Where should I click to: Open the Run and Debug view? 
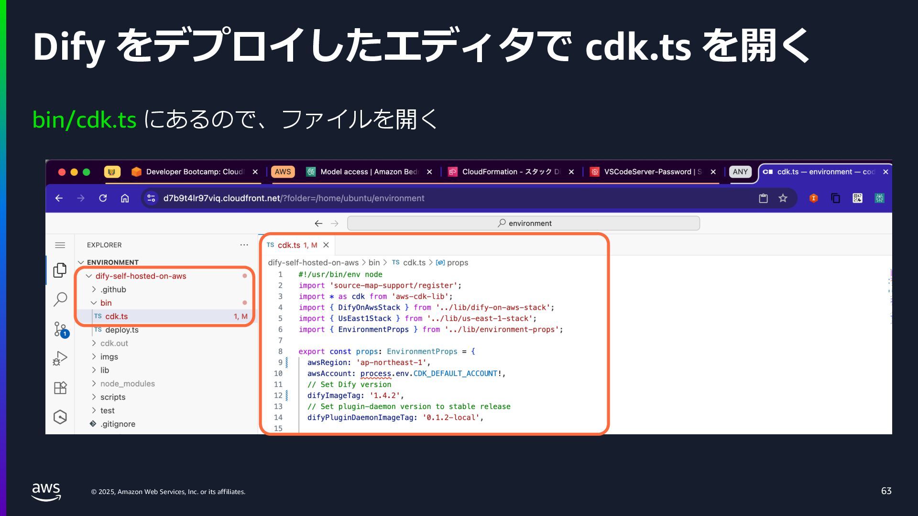tap(60, 358)
